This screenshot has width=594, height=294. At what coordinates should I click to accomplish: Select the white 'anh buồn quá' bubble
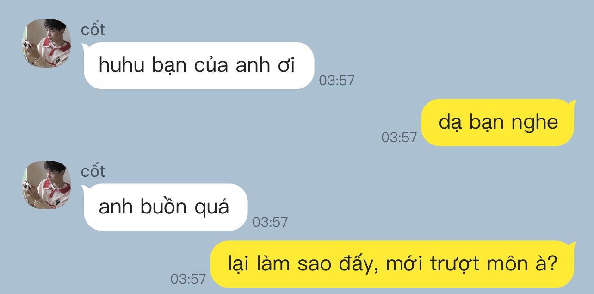tap(165, 207)
